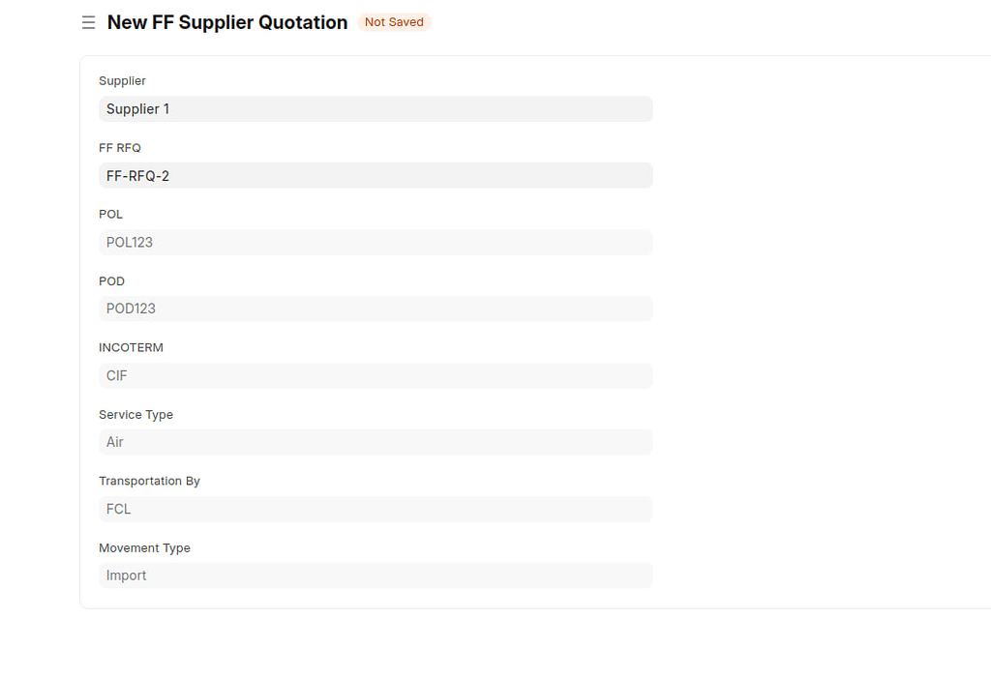The width and height of the screenshot is (991, 678).
Task: Click inside the POL field
Action: (375, 242)
